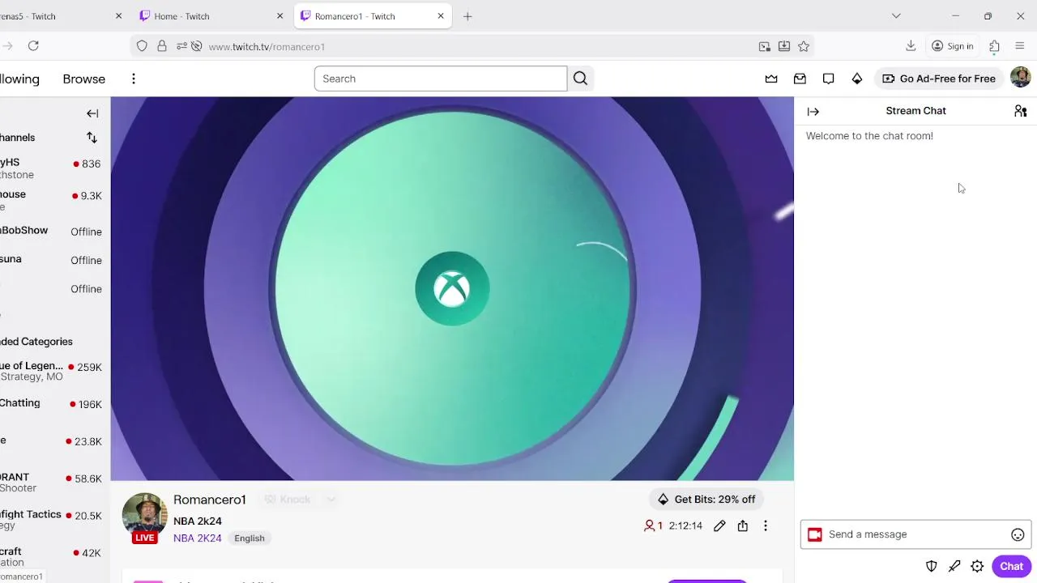1037x583 pixels.
Task: Open the Whispers speech bubble icon
Action: tap(828, 79)
